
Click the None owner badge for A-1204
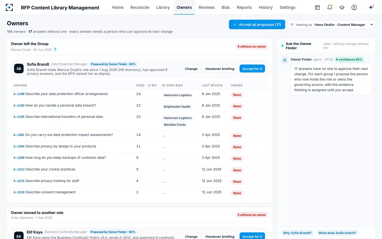[237, 147]
